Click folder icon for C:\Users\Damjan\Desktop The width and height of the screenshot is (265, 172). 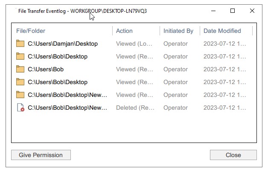pos(20,44)
